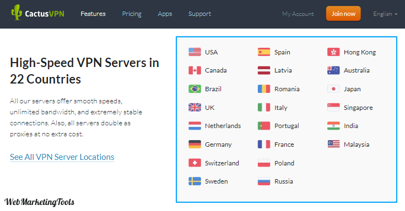Click the Netherlands flag icon
This screenshot has width=405, height=211.
(x=195, y=126)
